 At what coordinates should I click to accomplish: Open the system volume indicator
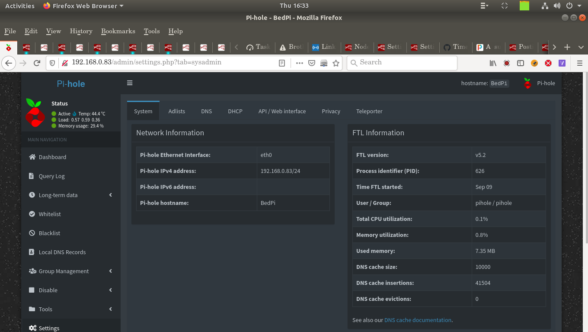click(x=557, y=6)
